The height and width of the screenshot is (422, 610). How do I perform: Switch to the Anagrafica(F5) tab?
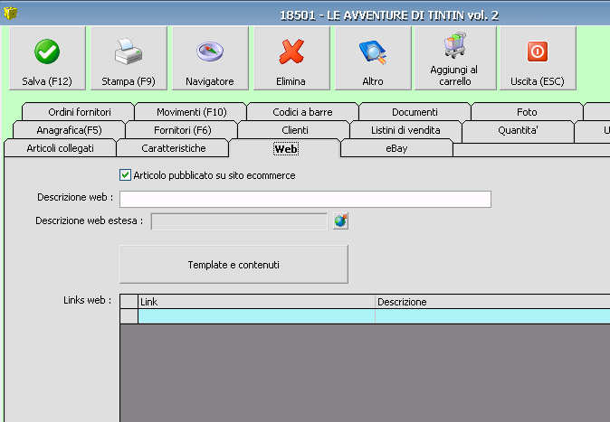coord(70,130)
